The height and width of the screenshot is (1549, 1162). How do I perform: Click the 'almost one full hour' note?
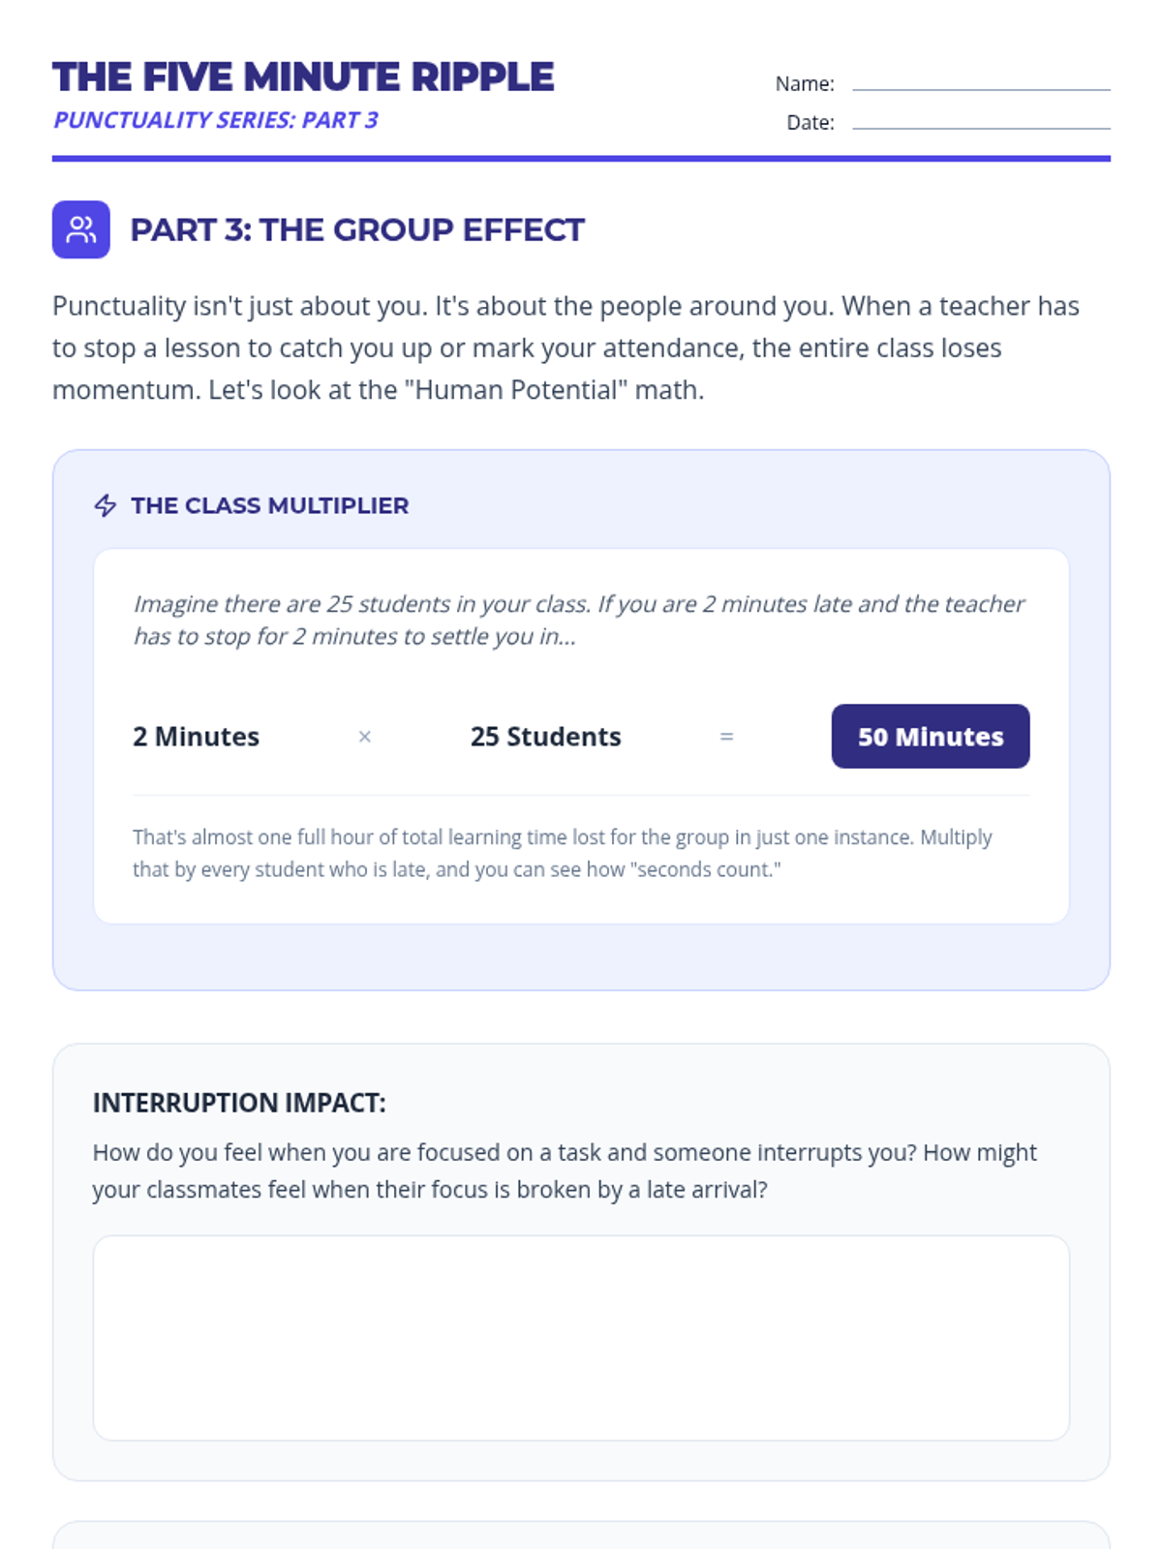click(563, 853)
